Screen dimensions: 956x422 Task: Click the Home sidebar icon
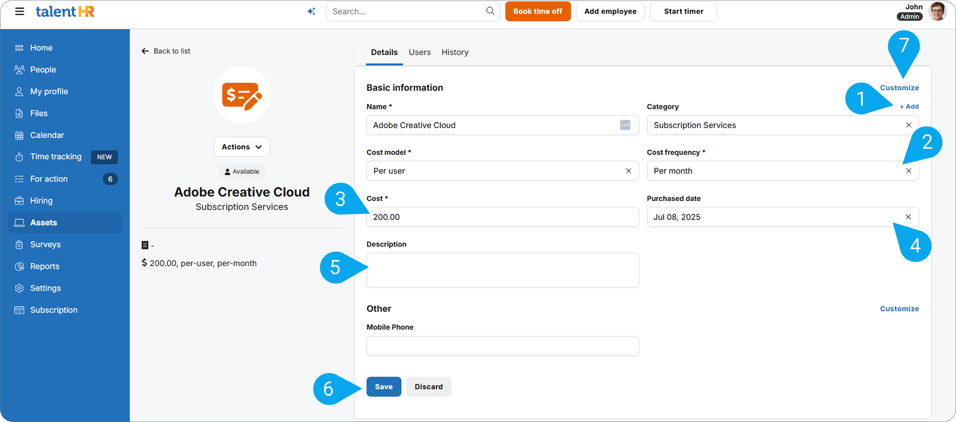[x=19, y=48]
